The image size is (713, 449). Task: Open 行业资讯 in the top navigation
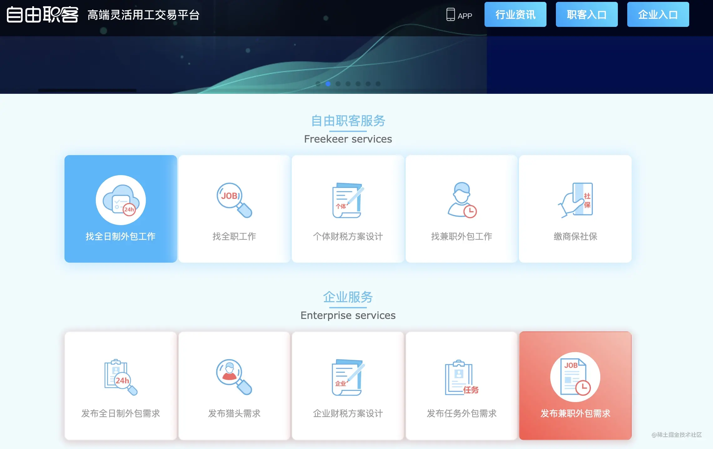pyautogui.click(x=515, y=14)
